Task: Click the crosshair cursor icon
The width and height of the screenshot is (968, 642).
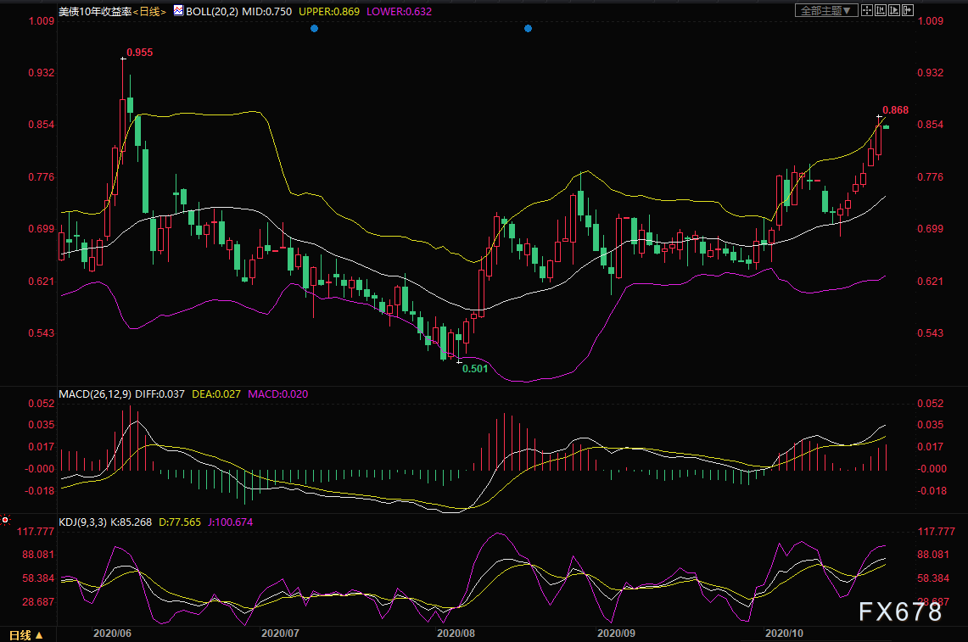Action: (867, 10)
